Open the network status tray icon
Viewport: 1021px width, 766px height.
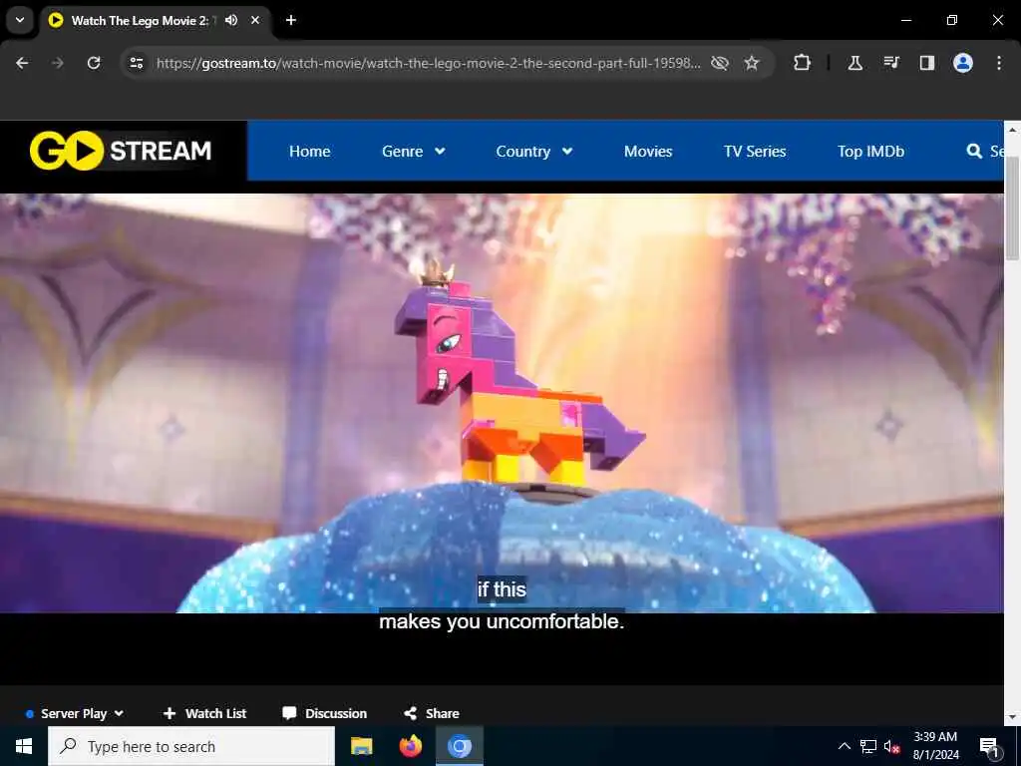tap(868, 746)
